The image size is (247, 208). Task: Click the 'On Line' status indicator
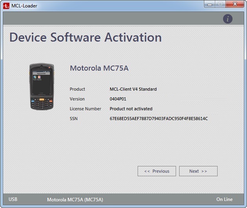[225, 199]
